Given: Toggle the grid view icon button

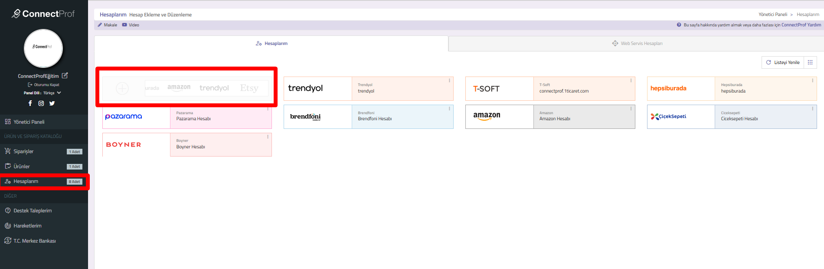Looking at the screenshot, I should [x=810, y=63].
